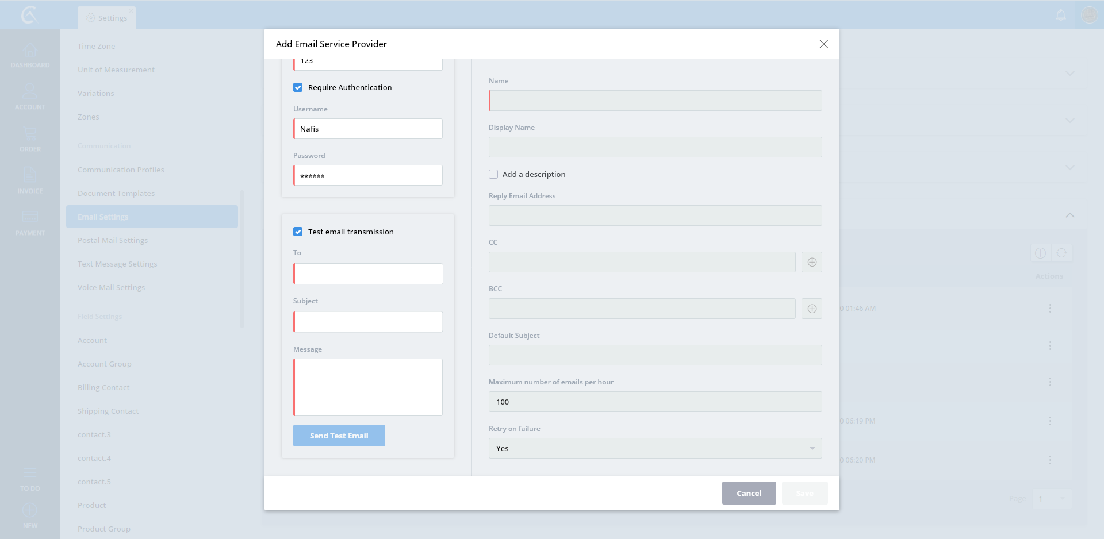Image resolution: width=1104 pixels, height=539 pixels.
Task: Collapse the expanded section chevron behind dialog
Action: point(1069,215)
